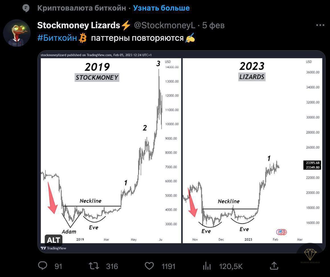330x277 pixels.
Task: Open the 2019 STOCKMONEY chart panel
Action: (x=111, y=151)
